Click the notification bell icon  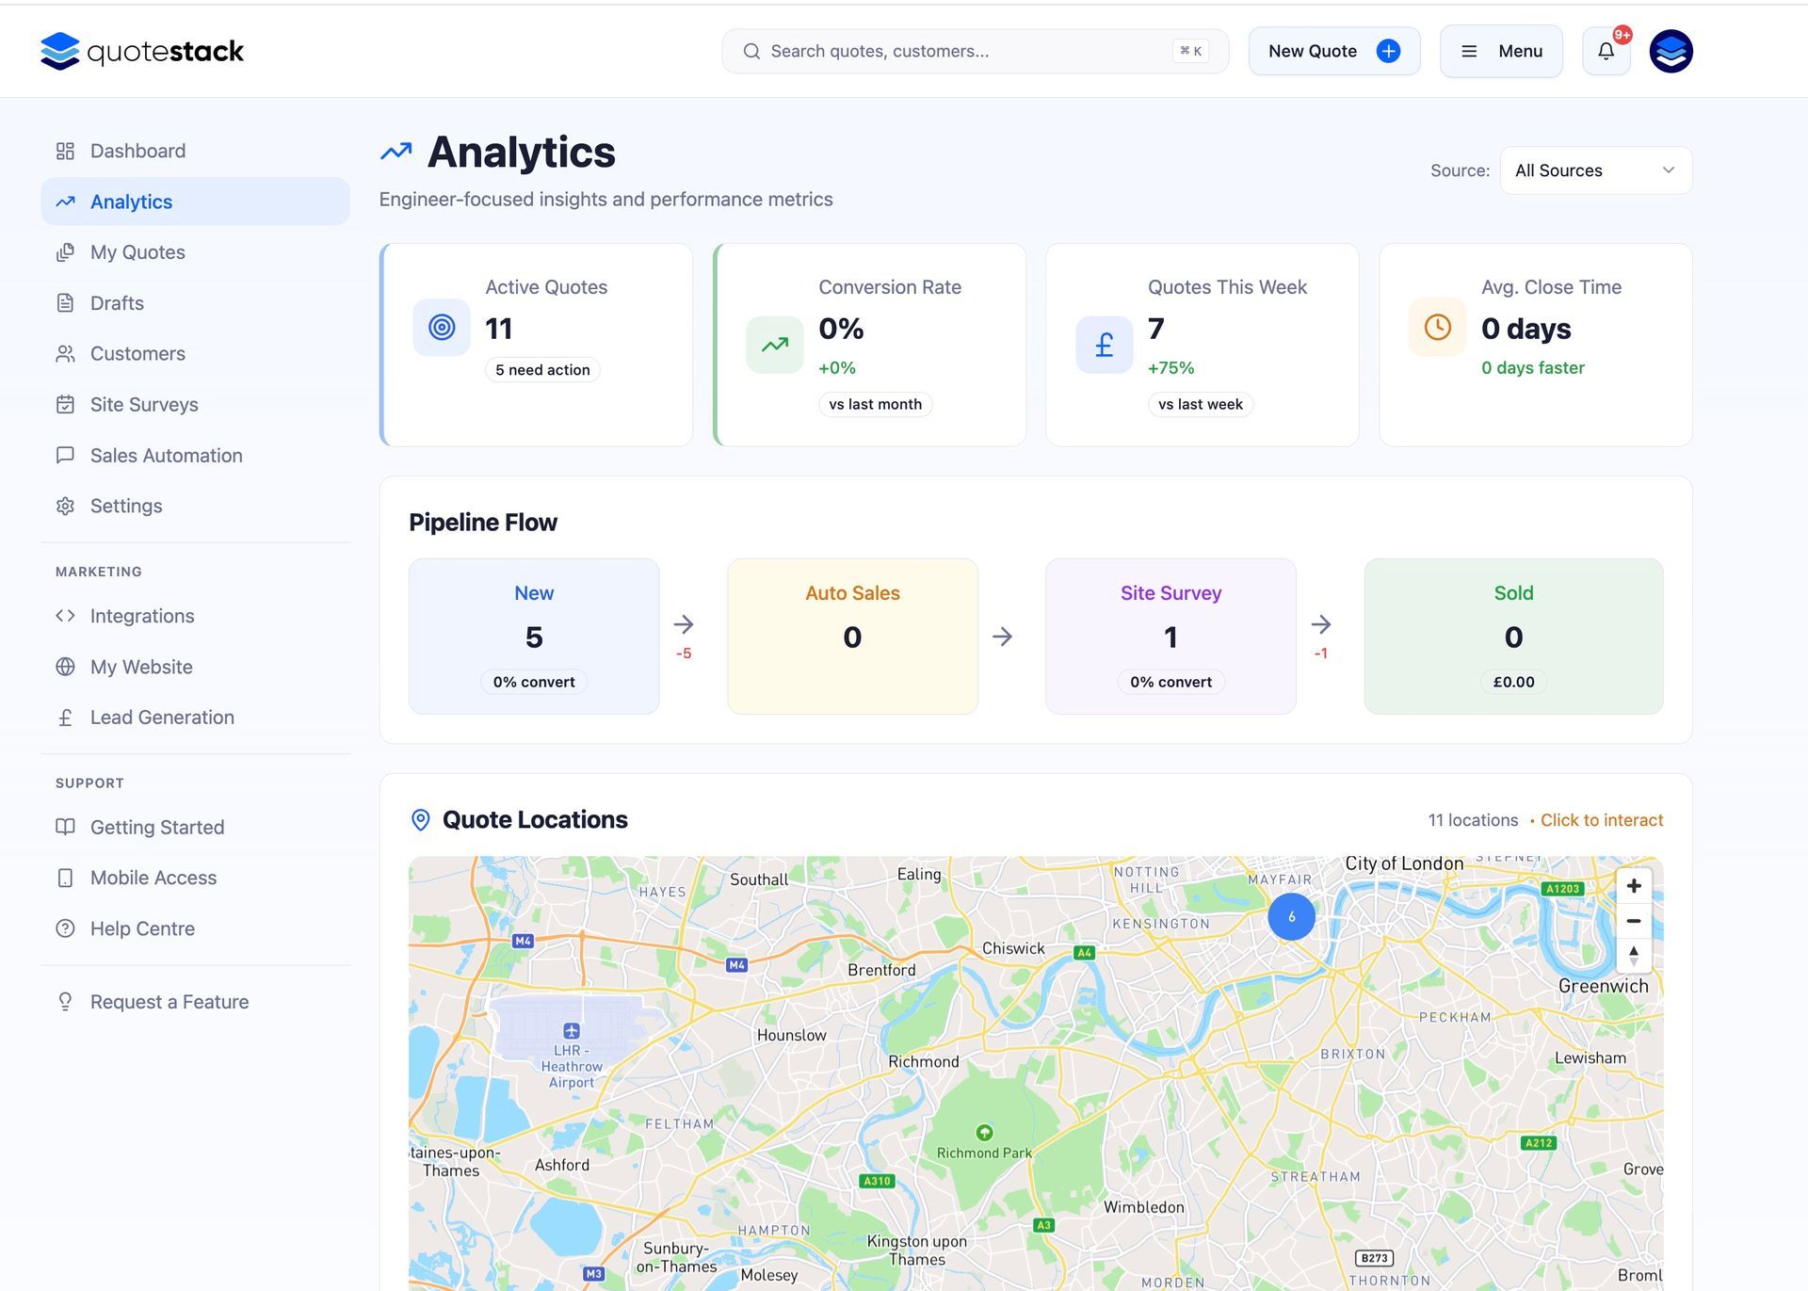click(1606, 51)
